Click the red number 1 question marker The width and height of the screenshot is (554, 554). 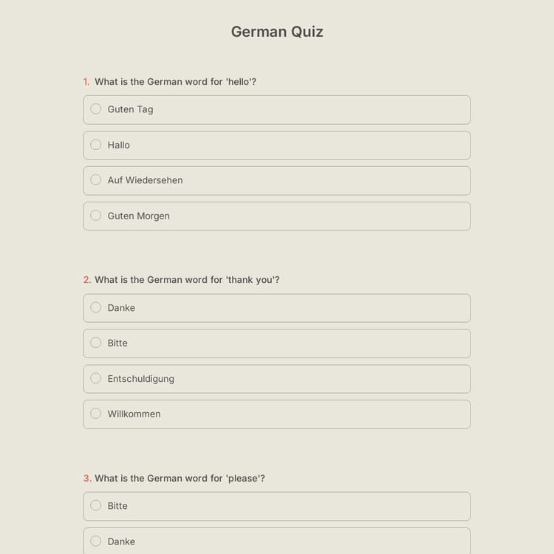86,82
